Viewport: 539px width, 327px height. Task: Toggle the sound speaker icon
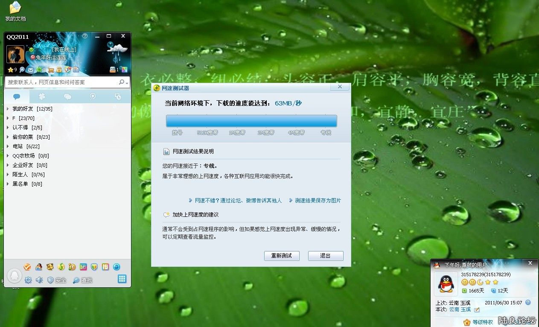pos(39,280)
